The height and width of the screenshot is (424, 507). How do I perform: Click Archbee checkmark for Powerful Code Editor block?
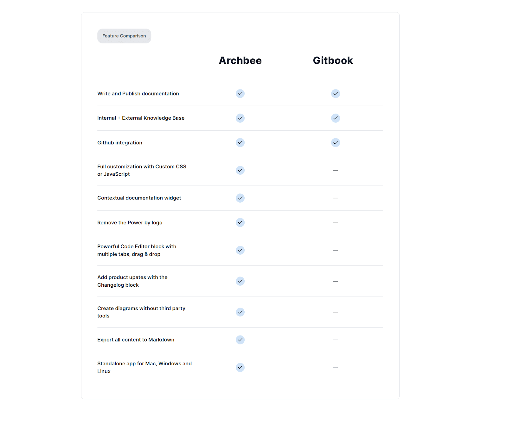click(240, 250)
